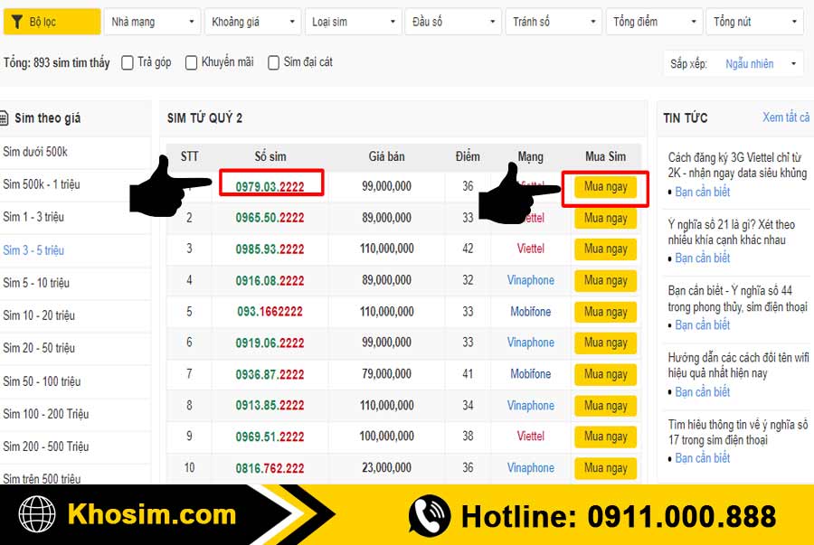This screenshot has height=545, width=814.
Task: Select Sim 3 - 5 triệu price range
Action: click(33, 250)
